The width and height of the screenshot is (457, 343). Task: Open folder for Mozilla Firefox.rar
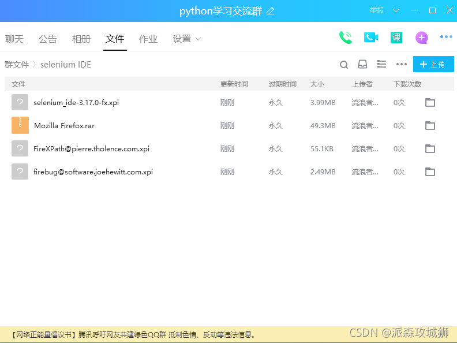click(430, 126)
